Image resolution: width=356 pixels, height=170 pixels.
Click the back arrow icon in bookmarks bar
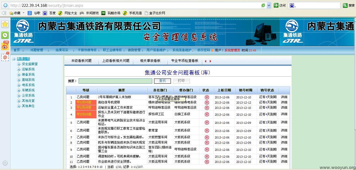tap(4, 13)
